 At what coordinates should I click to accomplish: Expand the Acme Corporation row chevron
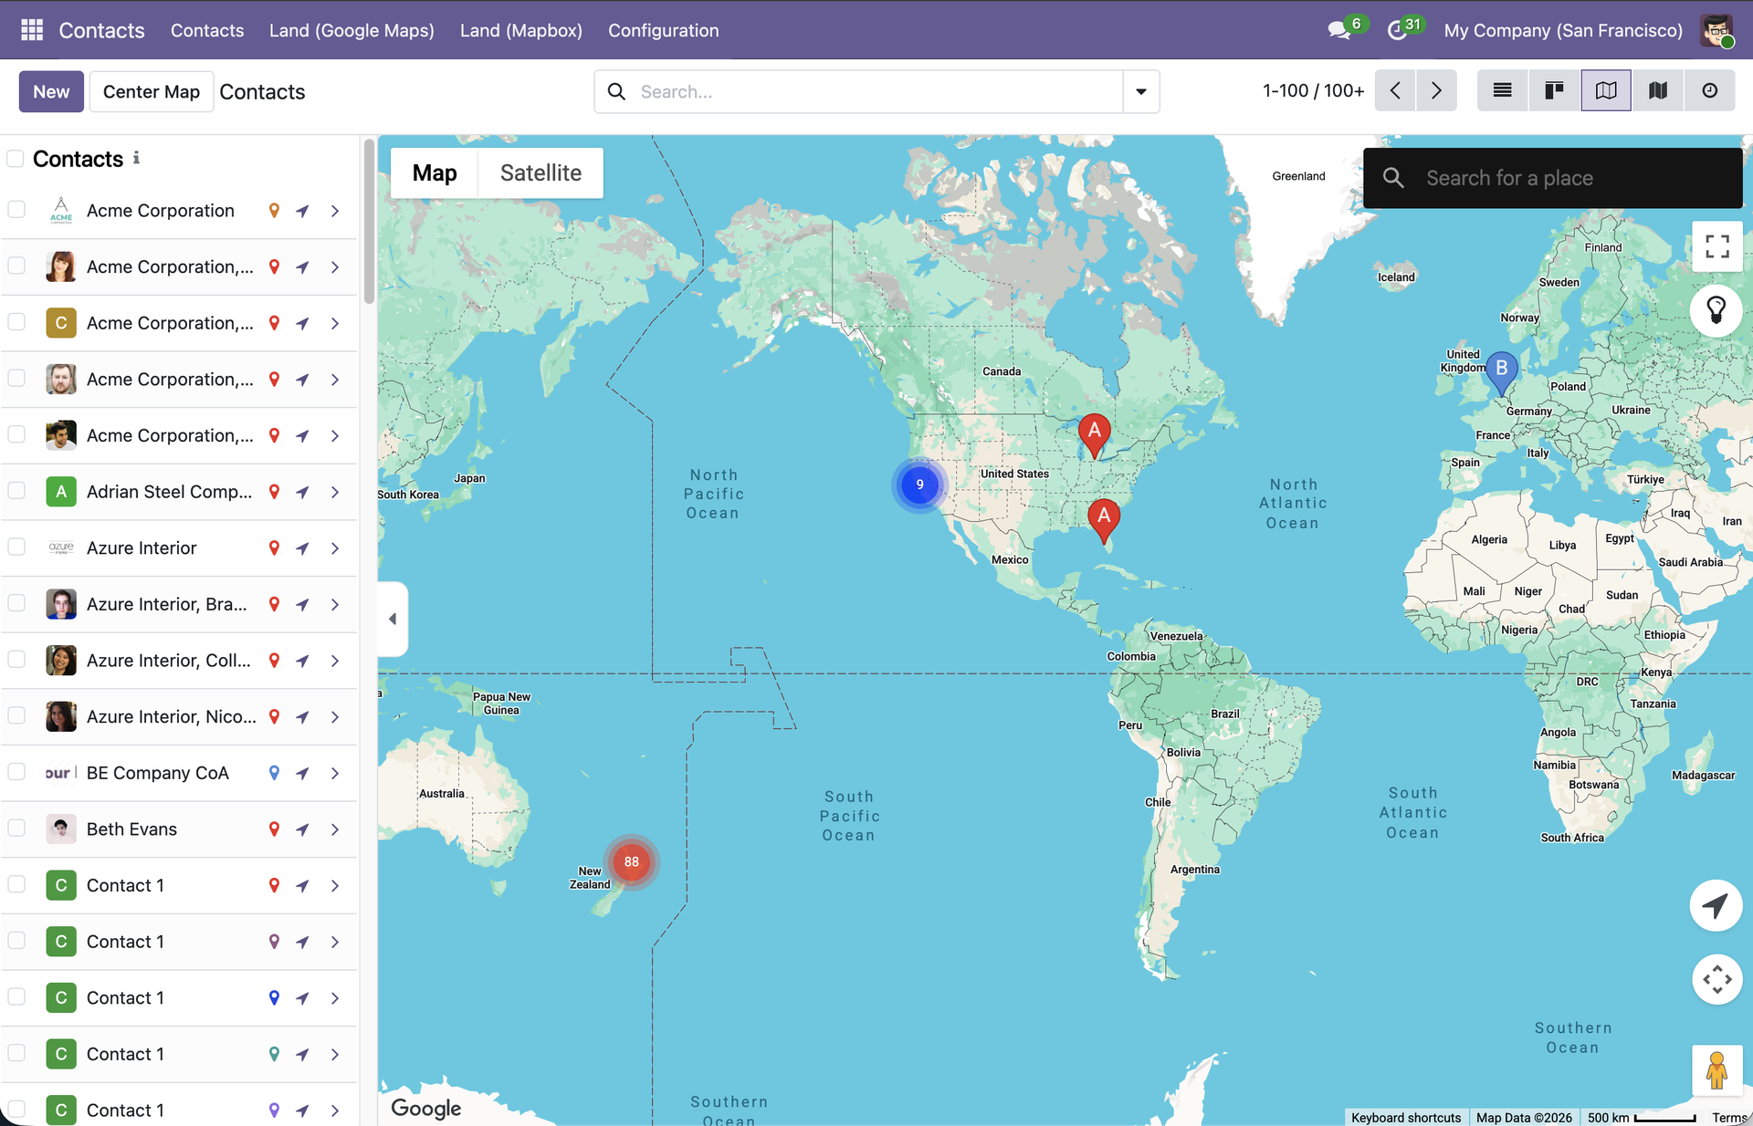click(335, 211)
